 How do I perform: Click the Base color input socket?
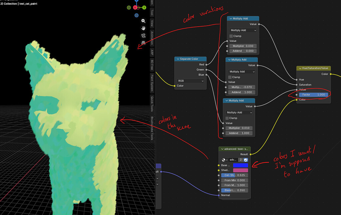[x=218, y=165]
